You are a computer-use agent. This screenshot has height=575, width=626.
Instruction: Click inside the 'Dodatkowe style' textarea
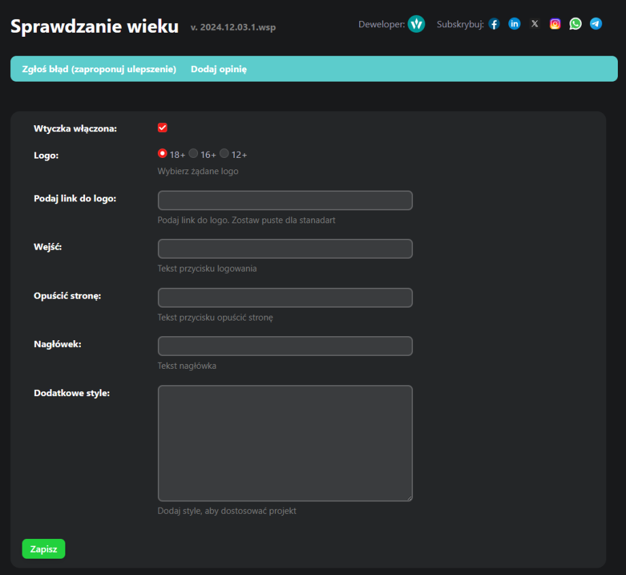284,442
